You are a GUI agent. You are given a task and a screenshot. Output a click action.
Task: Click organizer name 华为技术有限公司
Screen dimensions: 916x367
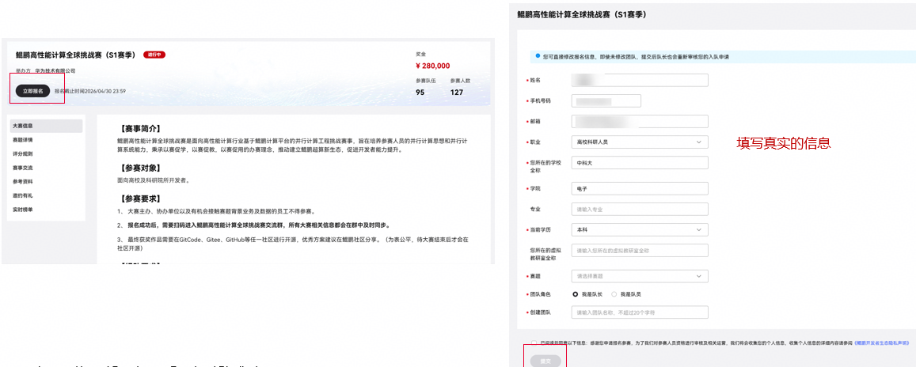click(55, 71)
